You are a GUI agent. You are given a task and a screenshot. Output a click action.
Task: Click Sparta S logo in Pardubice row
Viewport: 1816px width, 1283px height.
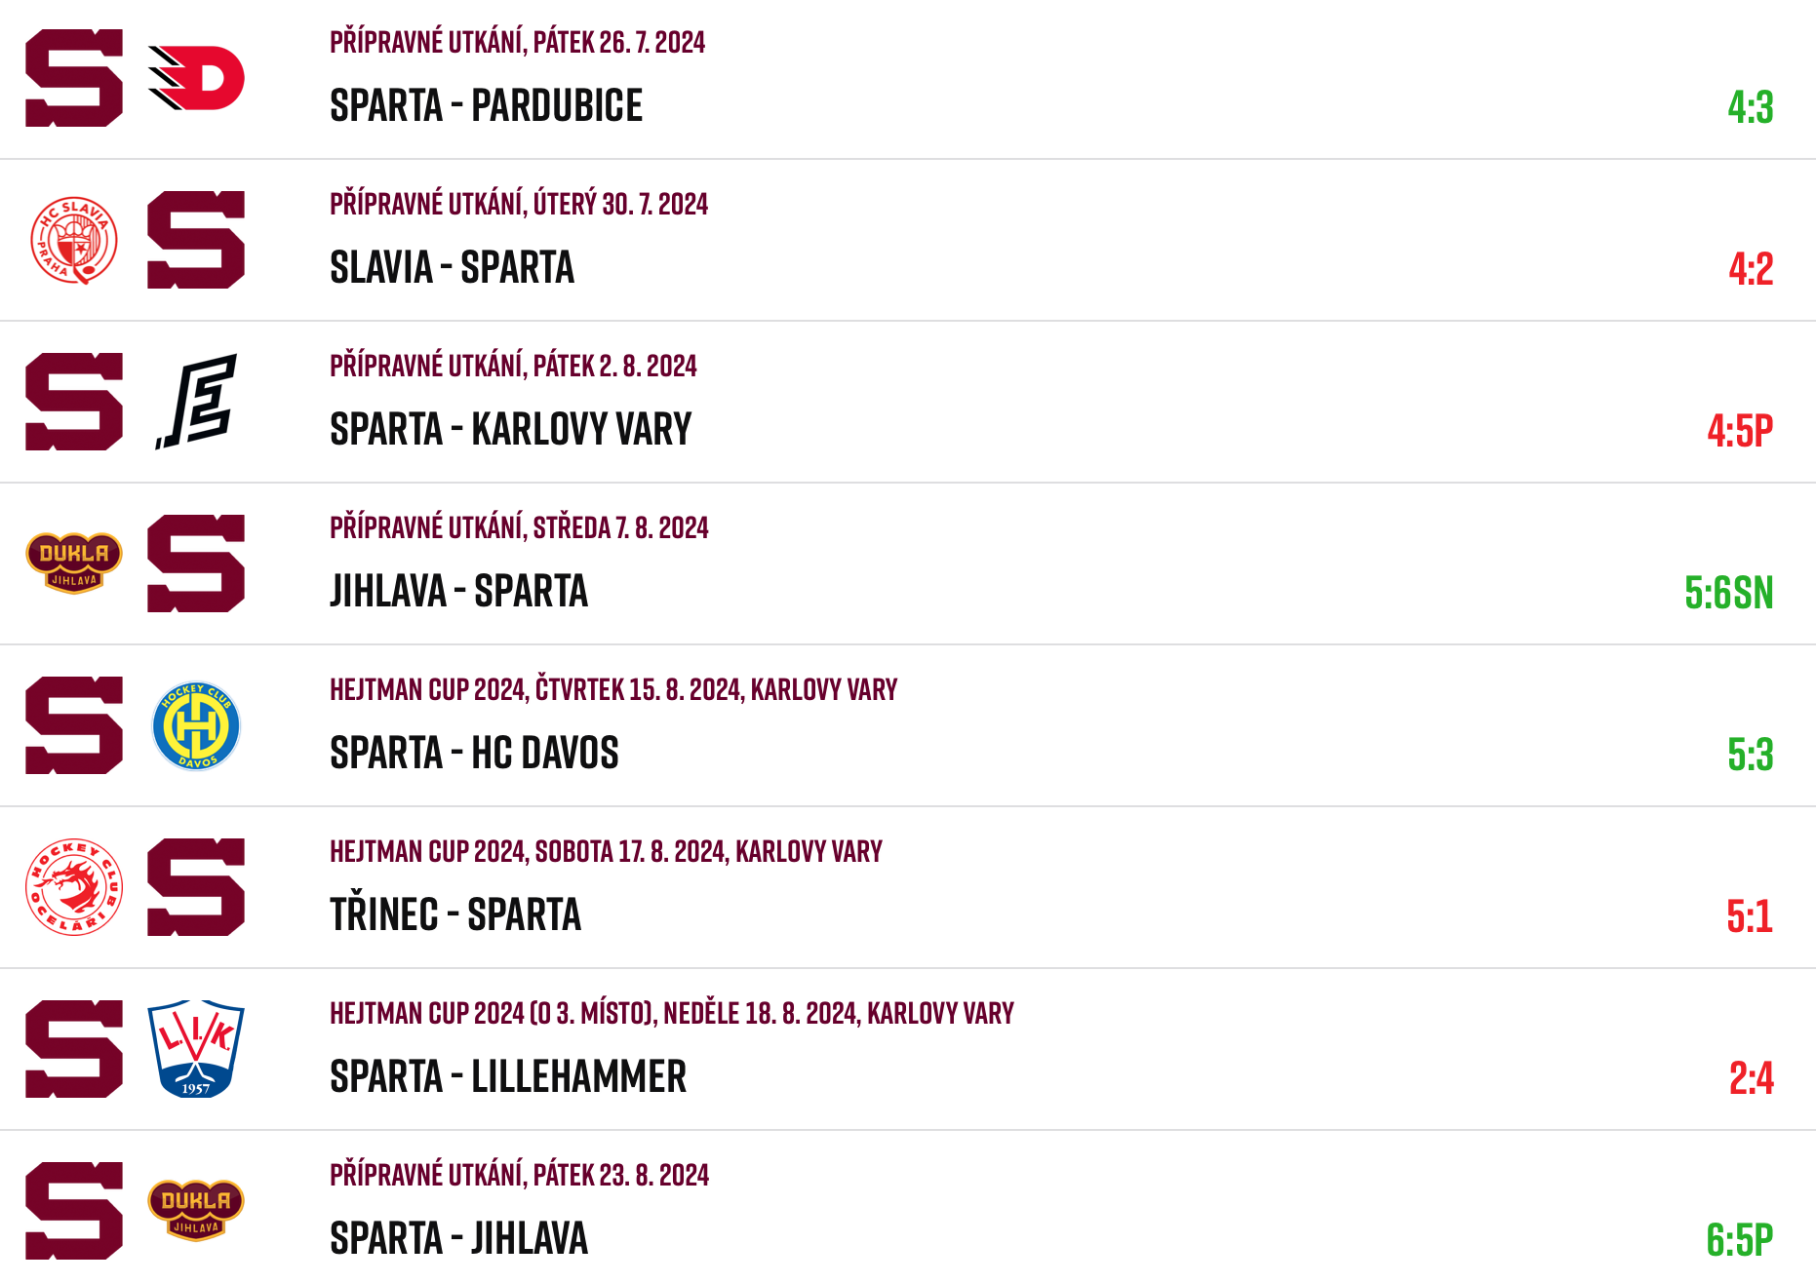[x=74, y=78]
